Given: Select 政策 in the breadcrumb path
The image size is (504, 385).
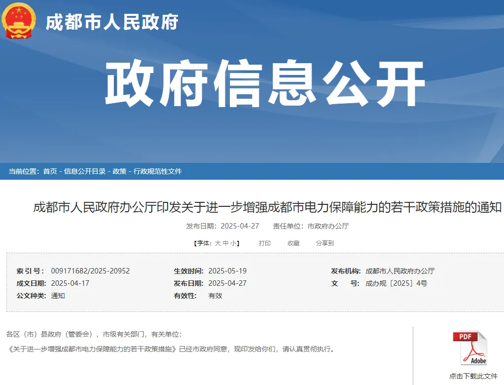Looking at the screenshot, I should click(119, 171).
